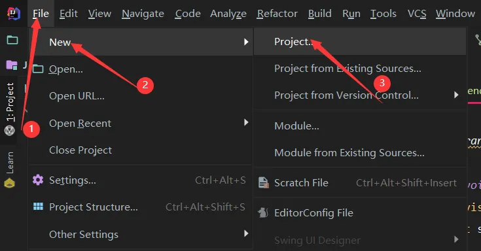The height and width of the screenshot is (251, 481).
Task: Open the Refactor menu
Action: click(277, 14)
